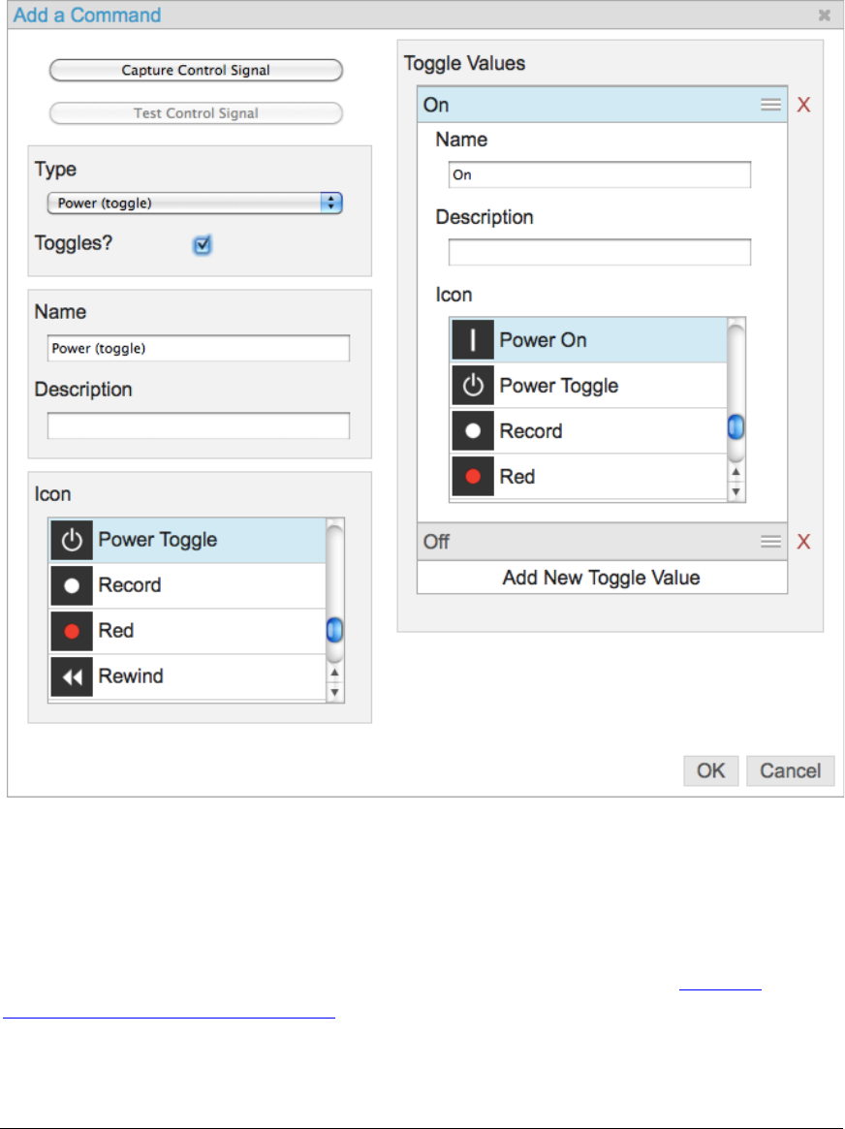This screenshot has height=1129, width=845.
Task: Select Power Toggle icon in left Icon list
Action: (x=187, y=540)
